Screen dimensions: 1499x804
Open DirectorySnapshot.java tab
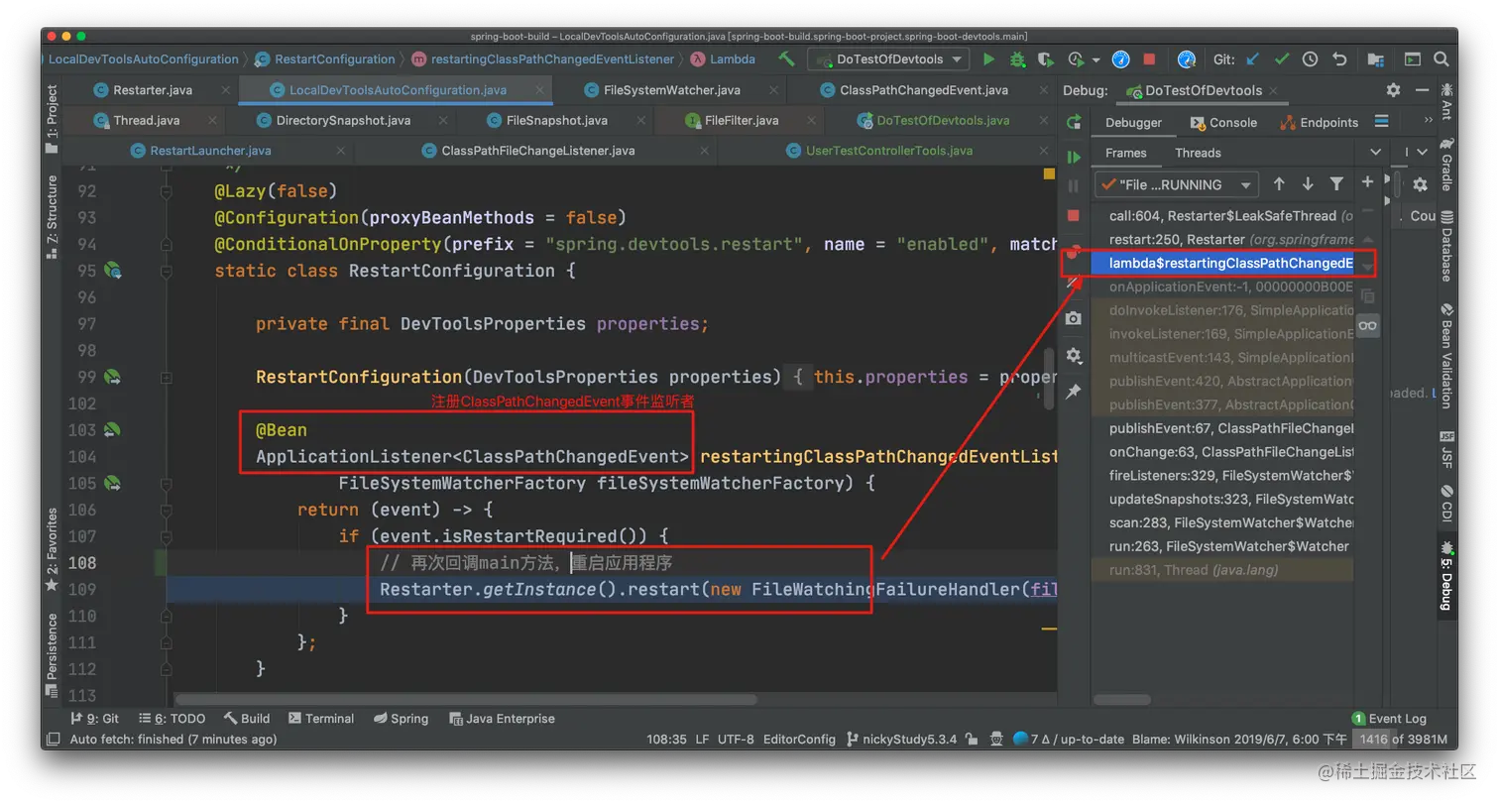343,121
